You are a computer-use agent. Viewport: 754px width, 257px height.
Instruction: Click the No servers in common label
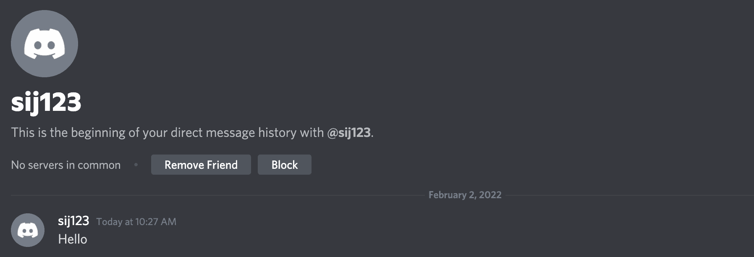66,165
